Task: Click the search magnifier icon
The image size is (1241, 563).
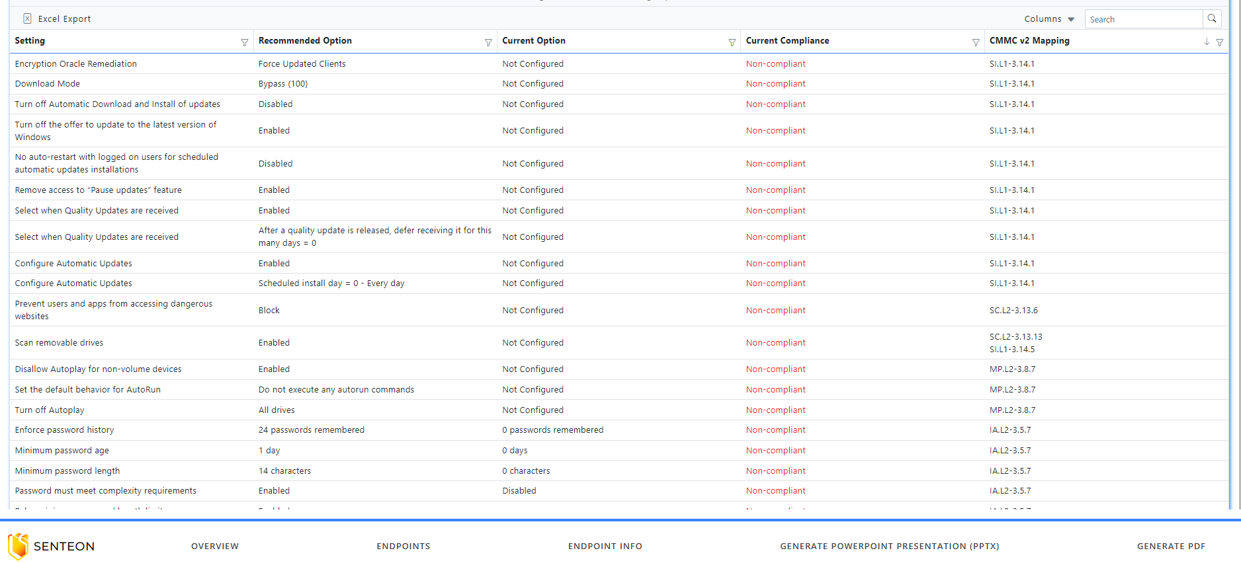Action: 1212,19
